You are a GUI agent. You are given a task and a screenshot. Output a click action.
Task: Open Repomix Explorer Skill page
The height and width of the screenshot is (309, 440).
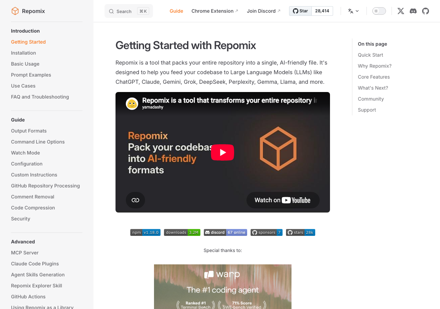coord(36,286)
